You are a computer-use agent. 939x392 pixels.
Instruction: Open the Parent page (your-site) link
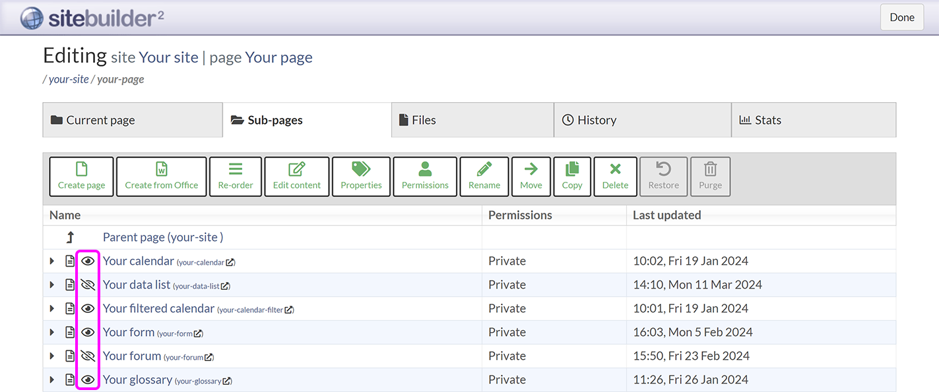(x=162, y=237)
